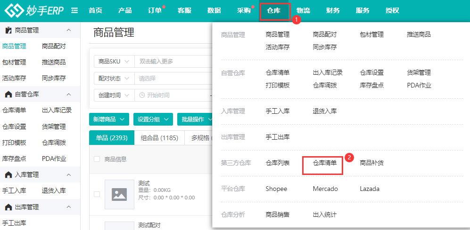Open the 仓库 top menu item
Screen dimensions: 470x230
coord(274,11)
